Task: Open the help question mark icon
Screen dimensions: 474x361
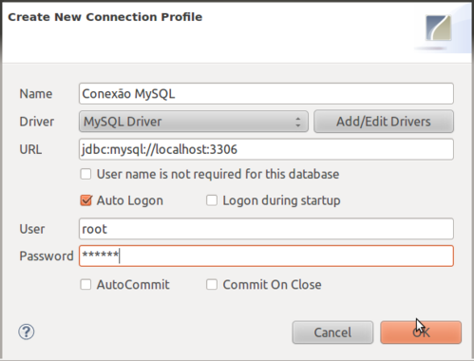Action: click(27, 332)
